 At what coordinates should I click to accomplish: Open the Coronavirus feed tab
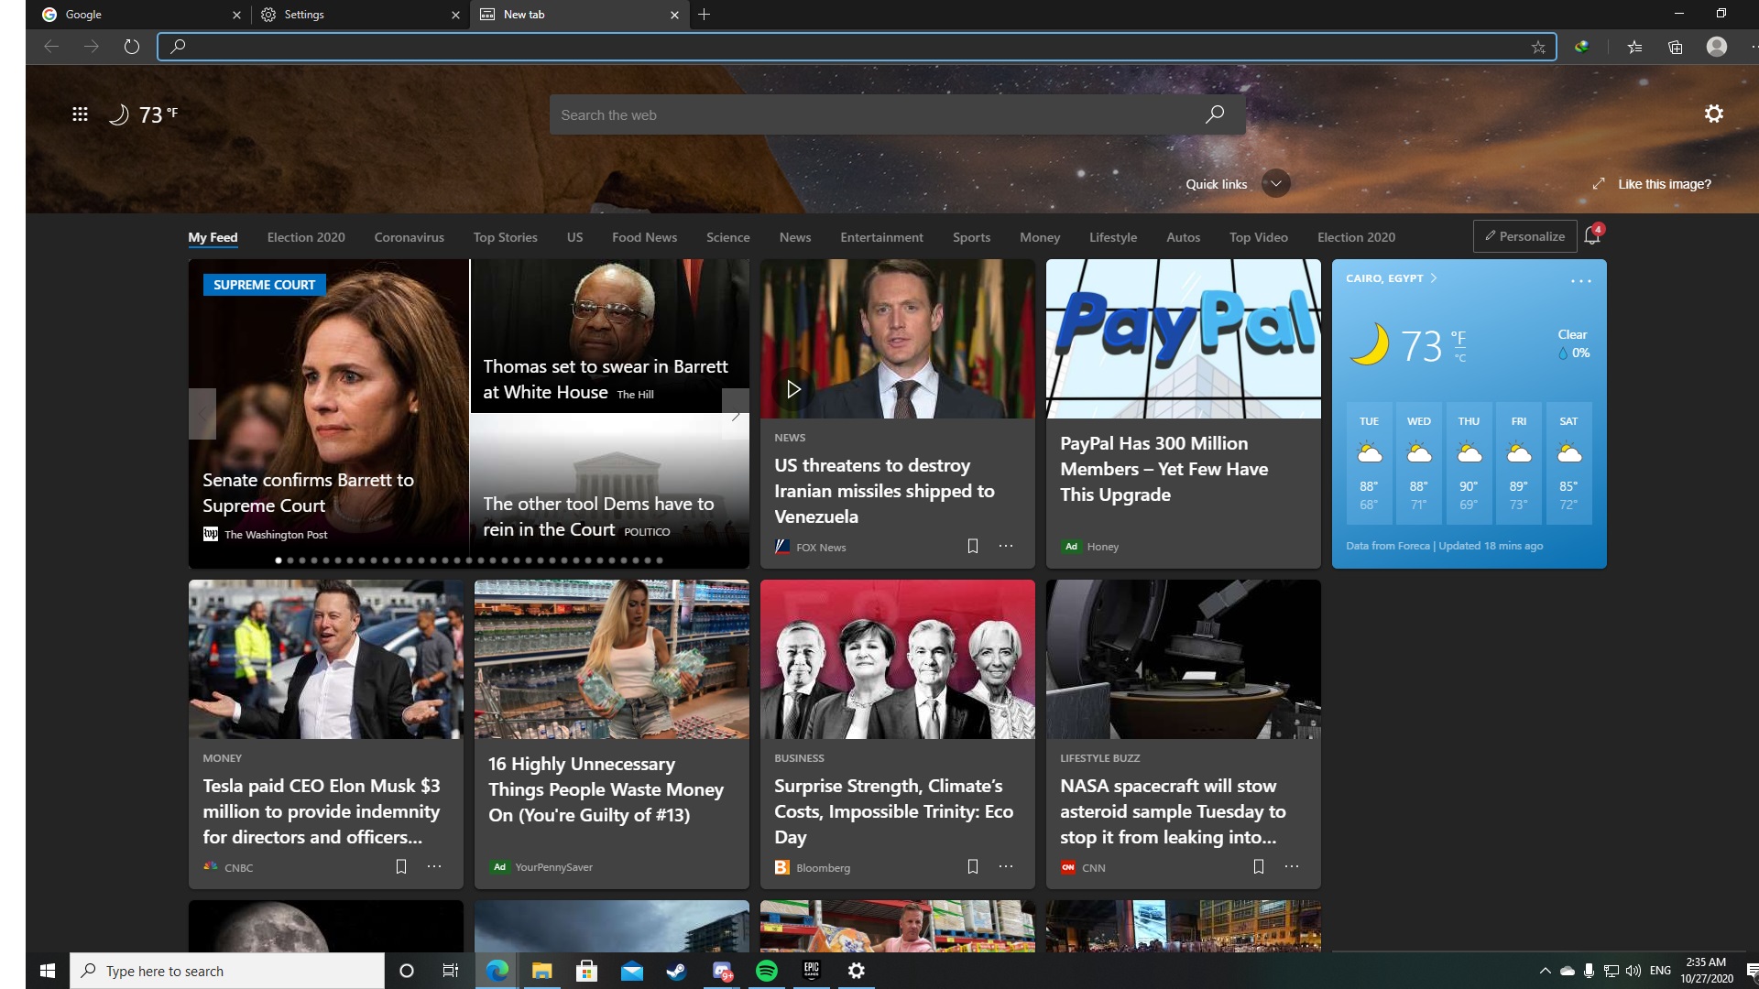point(409,237)
